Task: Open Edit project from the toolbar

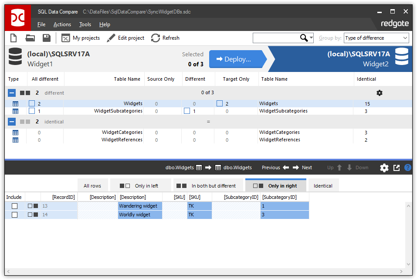Action: (x=125, y=38)
